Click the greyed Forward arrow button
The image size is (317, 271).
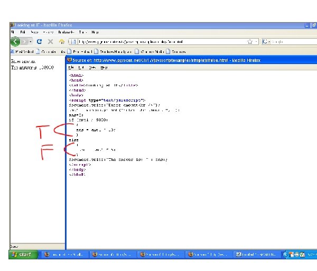(24, 42)
